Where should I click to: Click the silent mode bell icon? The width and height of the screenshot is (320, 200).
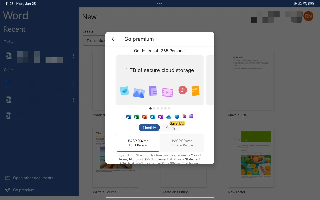pyautogui.click(x=300, y=4)
